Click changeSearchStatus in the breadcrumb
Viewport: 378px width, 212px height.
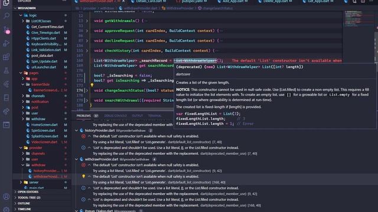pos(217,8)
